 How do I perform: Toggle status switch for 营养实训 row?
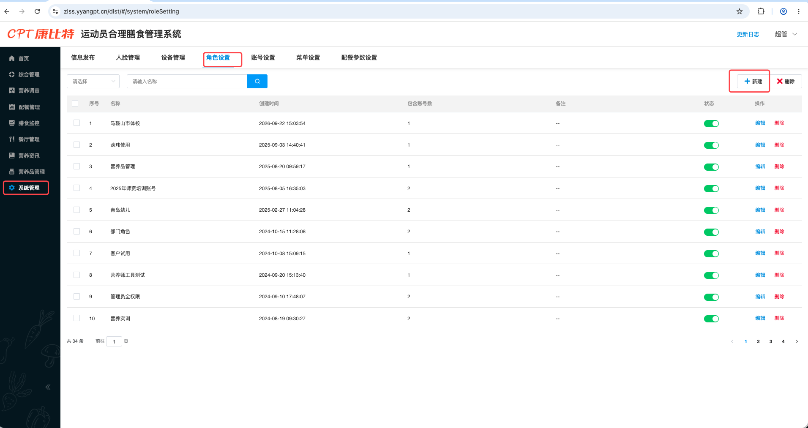click(711, 319)
